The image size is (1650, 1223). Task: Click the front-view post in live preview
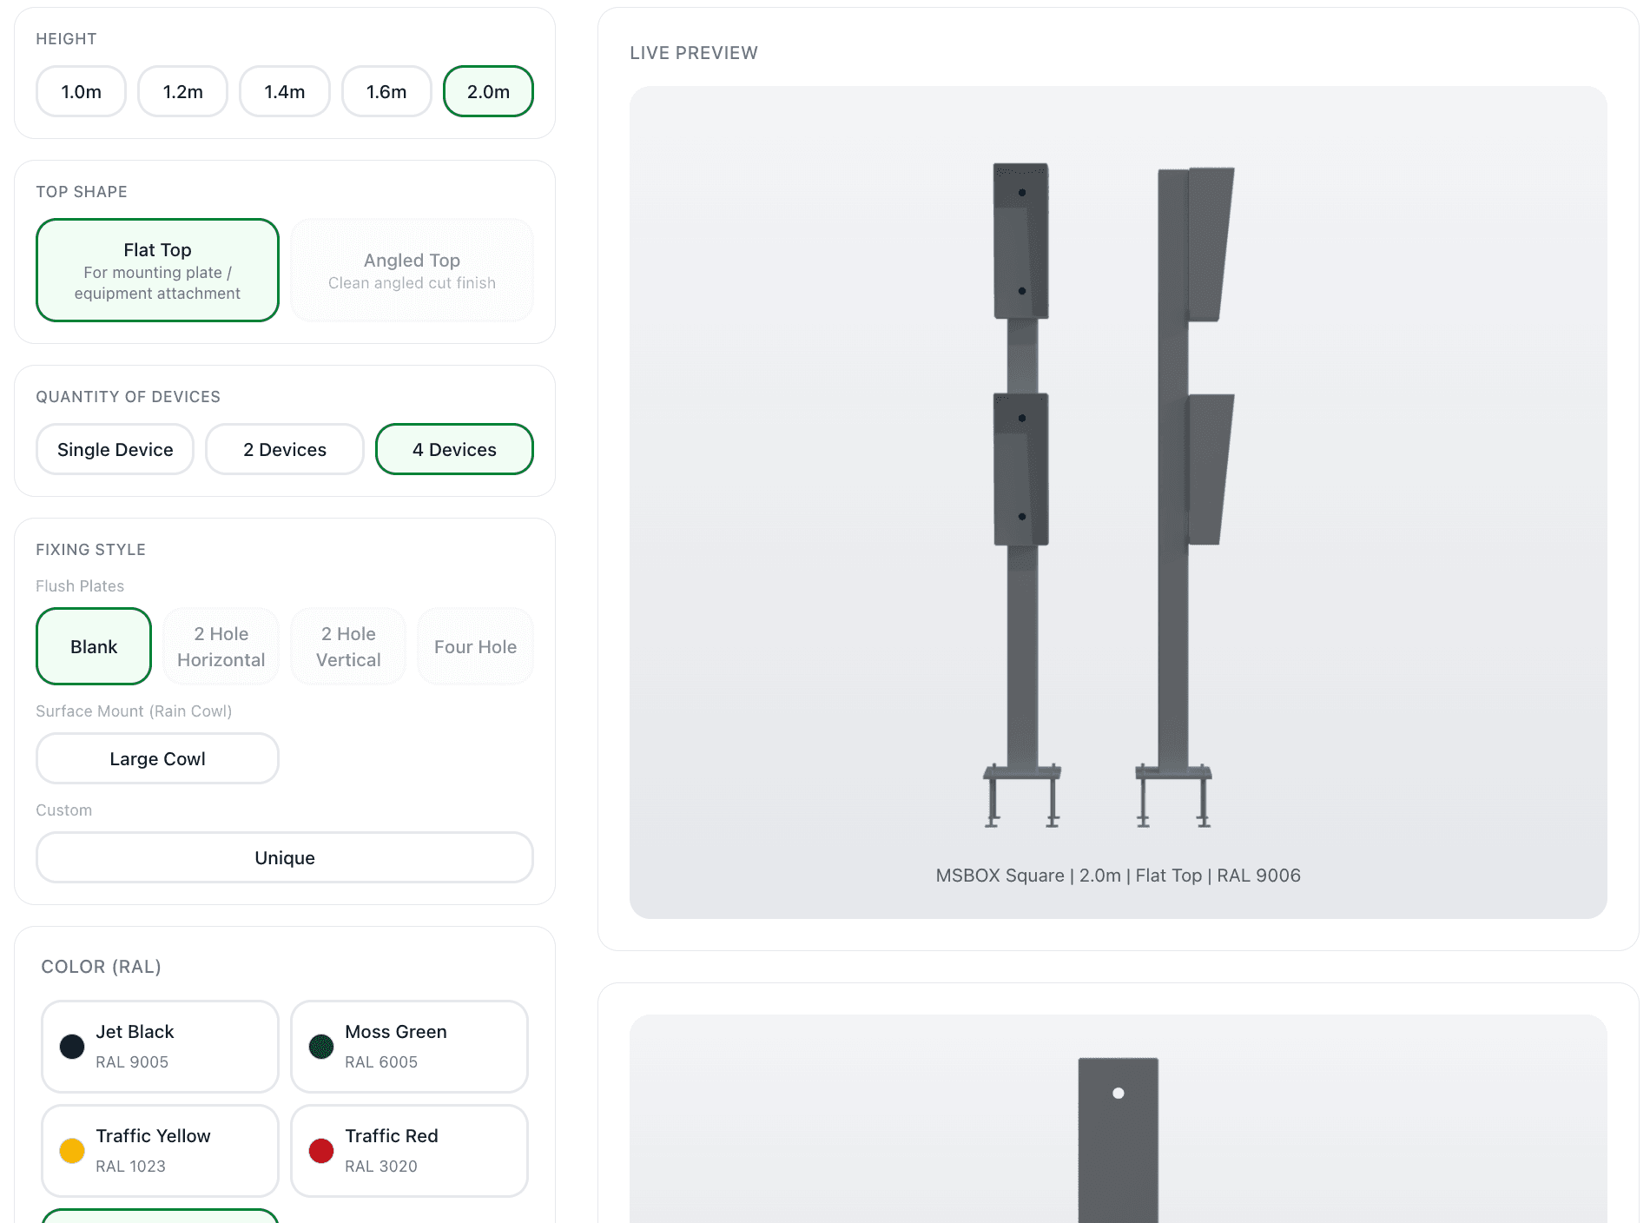coord(1022,495)
